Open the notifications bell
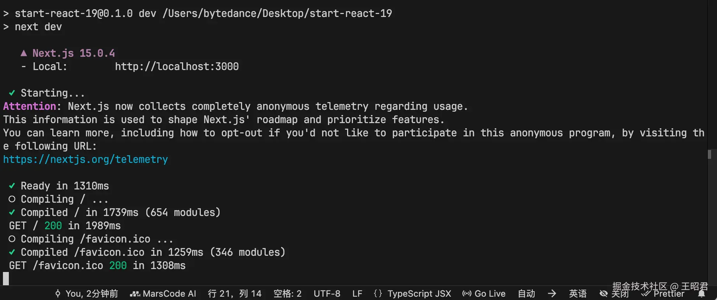 [702, 294]
